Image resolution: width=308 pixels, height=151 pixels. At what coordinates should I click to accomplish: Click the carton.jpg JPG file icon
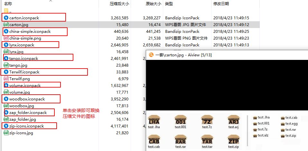click(6, 24)
